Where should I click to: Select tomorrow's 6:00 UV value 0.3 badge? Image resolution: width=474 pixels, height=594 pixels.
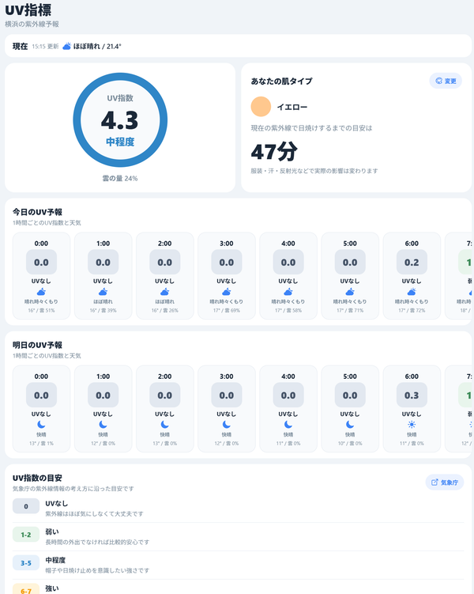(x=412, y=395)
